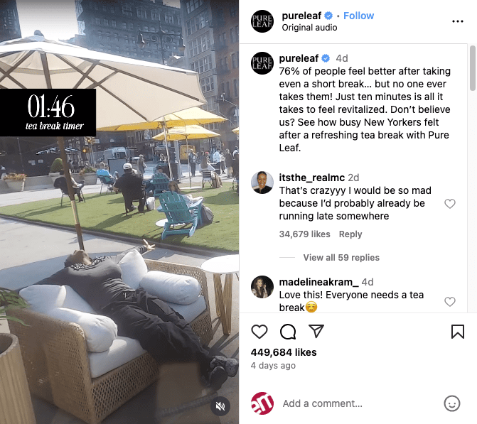Image resolution: width=477 pixels, height=424 pixels.
Task: Open Original audio link
Action: 309,28
